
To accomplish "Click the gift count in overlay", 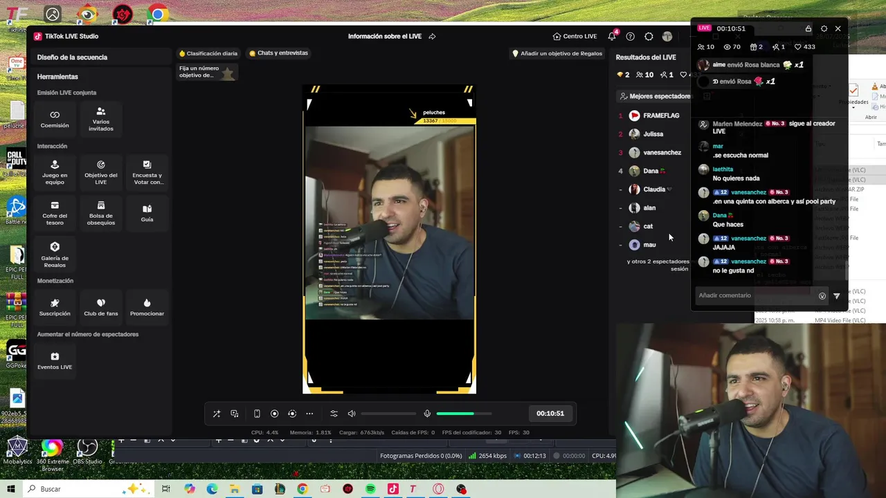I will coord(756,47).
